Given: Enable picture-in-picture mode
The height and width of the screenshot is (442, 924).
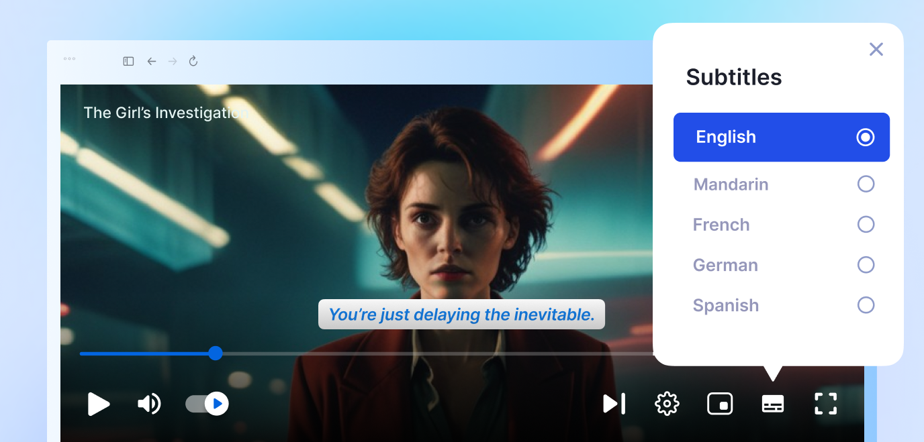Looking at the screenshot, I should coord(719,404).
